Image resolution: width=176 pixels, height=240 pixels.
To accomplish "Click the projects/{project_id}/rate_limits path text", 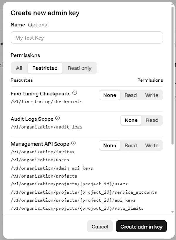I will coord(77,208).
